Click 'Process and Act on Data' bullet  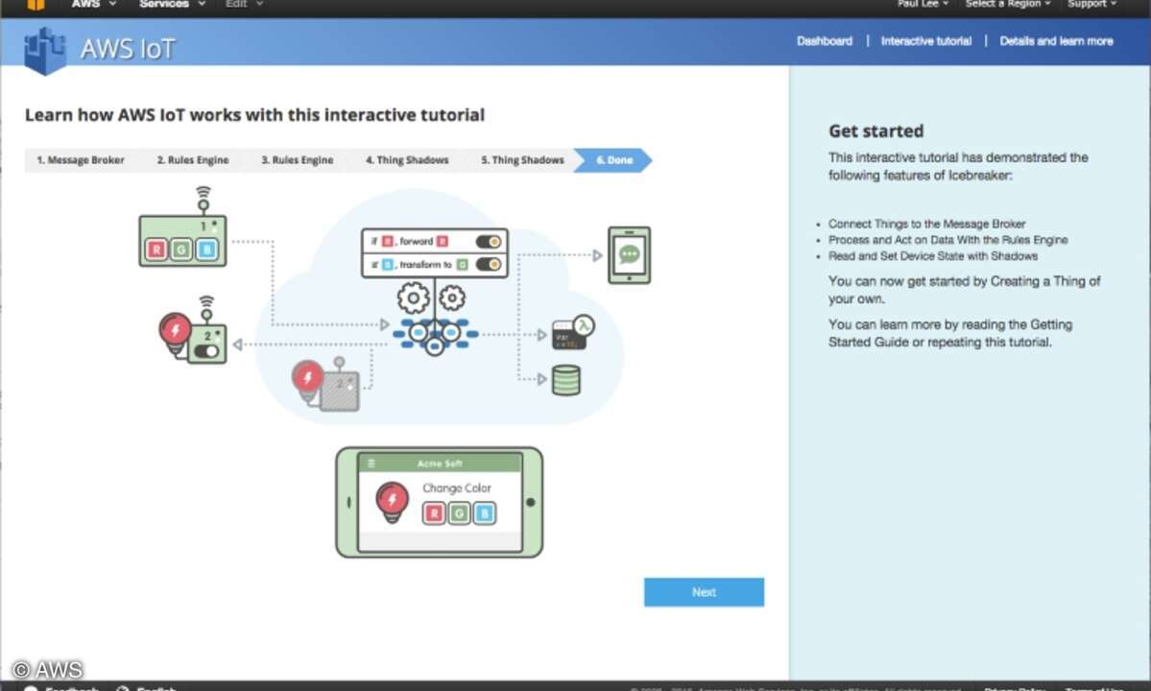[x=948, y=240]
